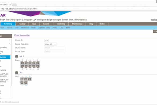Toggle membership of LAG 5
157x105 pixels.
pyautogui.click(x=30, y=79)
